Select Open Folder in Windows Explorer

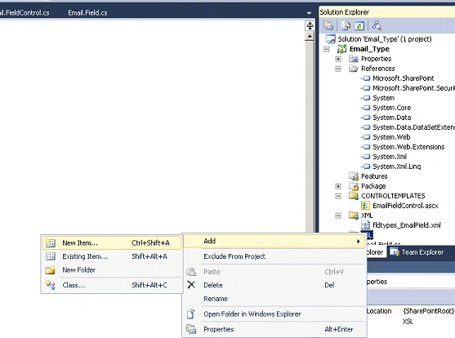pos(274,314)
